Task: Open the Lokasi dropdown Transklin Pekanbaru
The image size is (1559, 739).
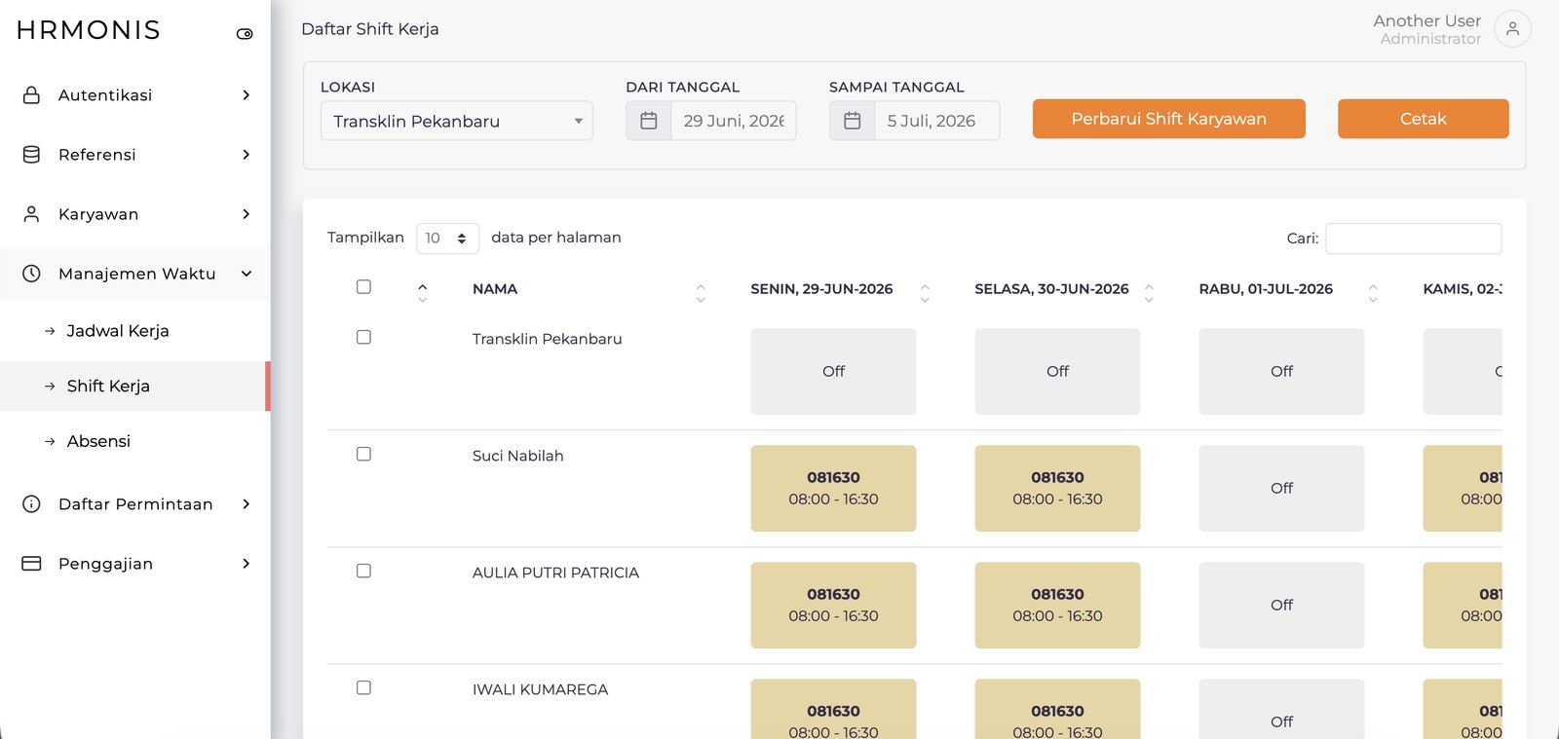Action: click(456, 121)
